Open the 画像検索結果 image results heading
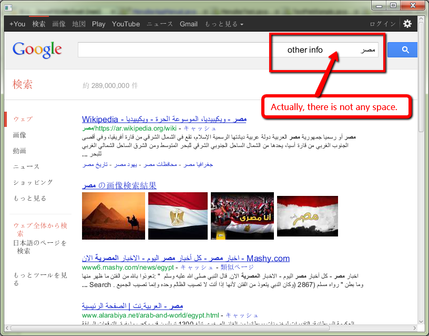The height and width of the screenshot is (336, 429). tap(119, 185)
